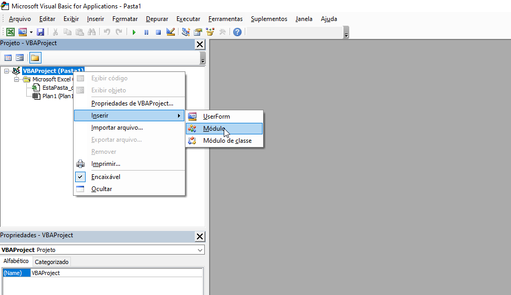The height and width of the screenshot is (295, 511).
Task: Pause execution with the Break icon
Action: point(147,32)
